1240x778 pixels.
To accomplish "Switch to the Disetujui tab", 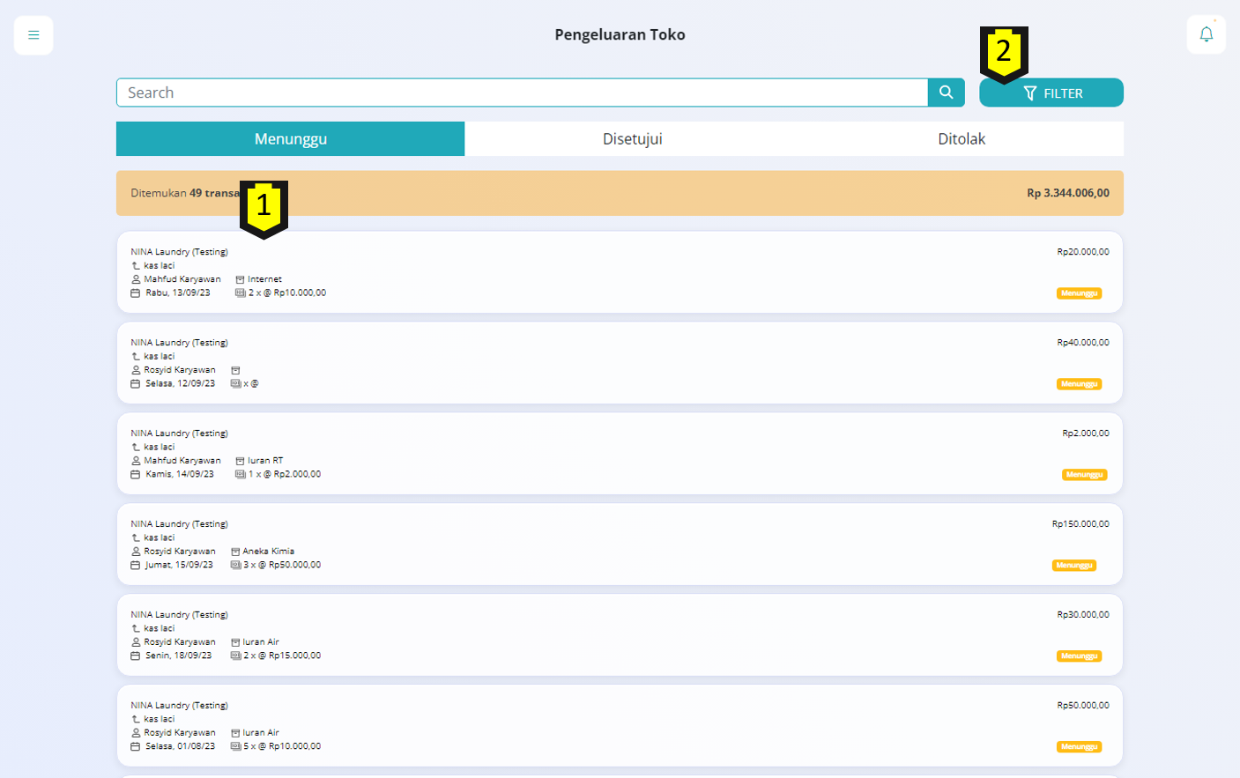I will point(632,139).
